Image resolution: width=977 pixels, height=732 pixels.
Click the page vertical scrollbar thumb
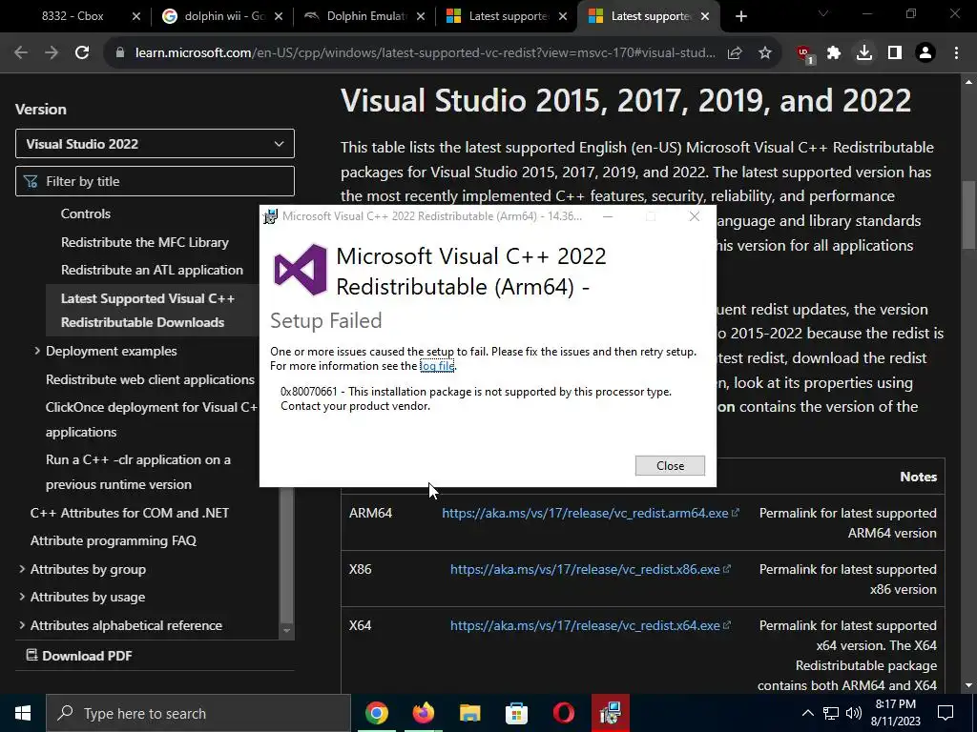click(968, 215)
